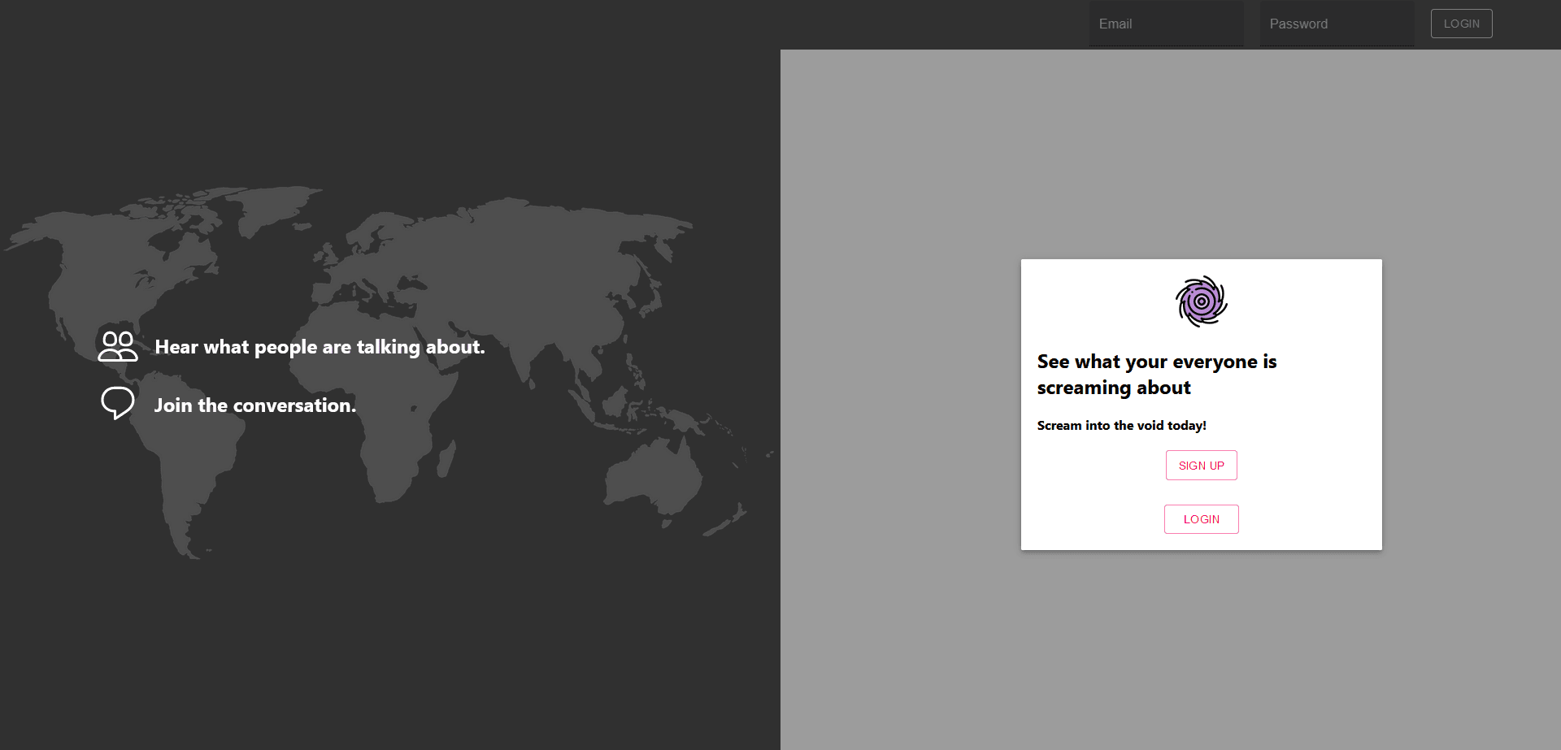Click 'Hear what people are talking about.' text
Screen dimensions: 1561x750
320,347
